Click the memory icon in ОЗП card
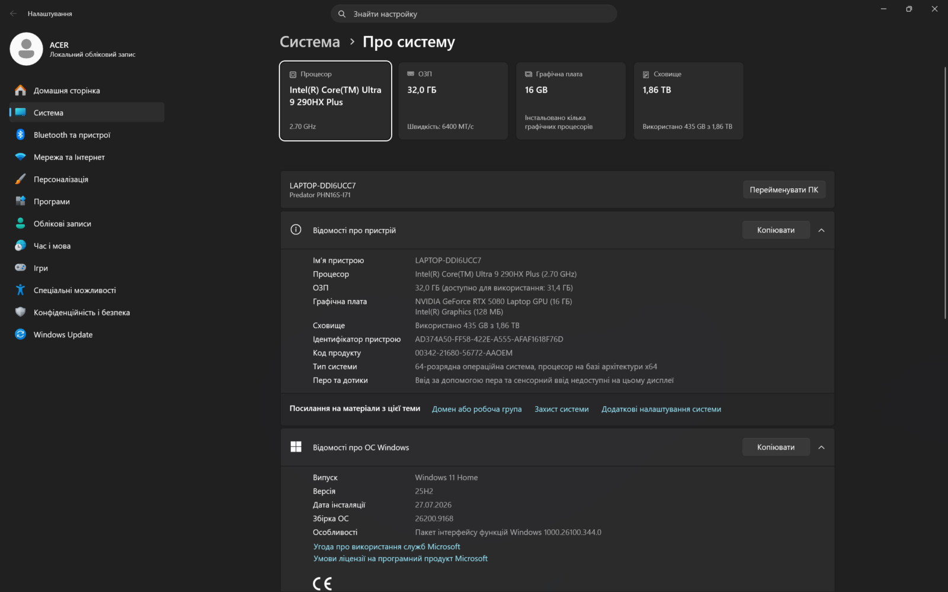Viewport: 948px width, 592px height. (x=411, y=74)
